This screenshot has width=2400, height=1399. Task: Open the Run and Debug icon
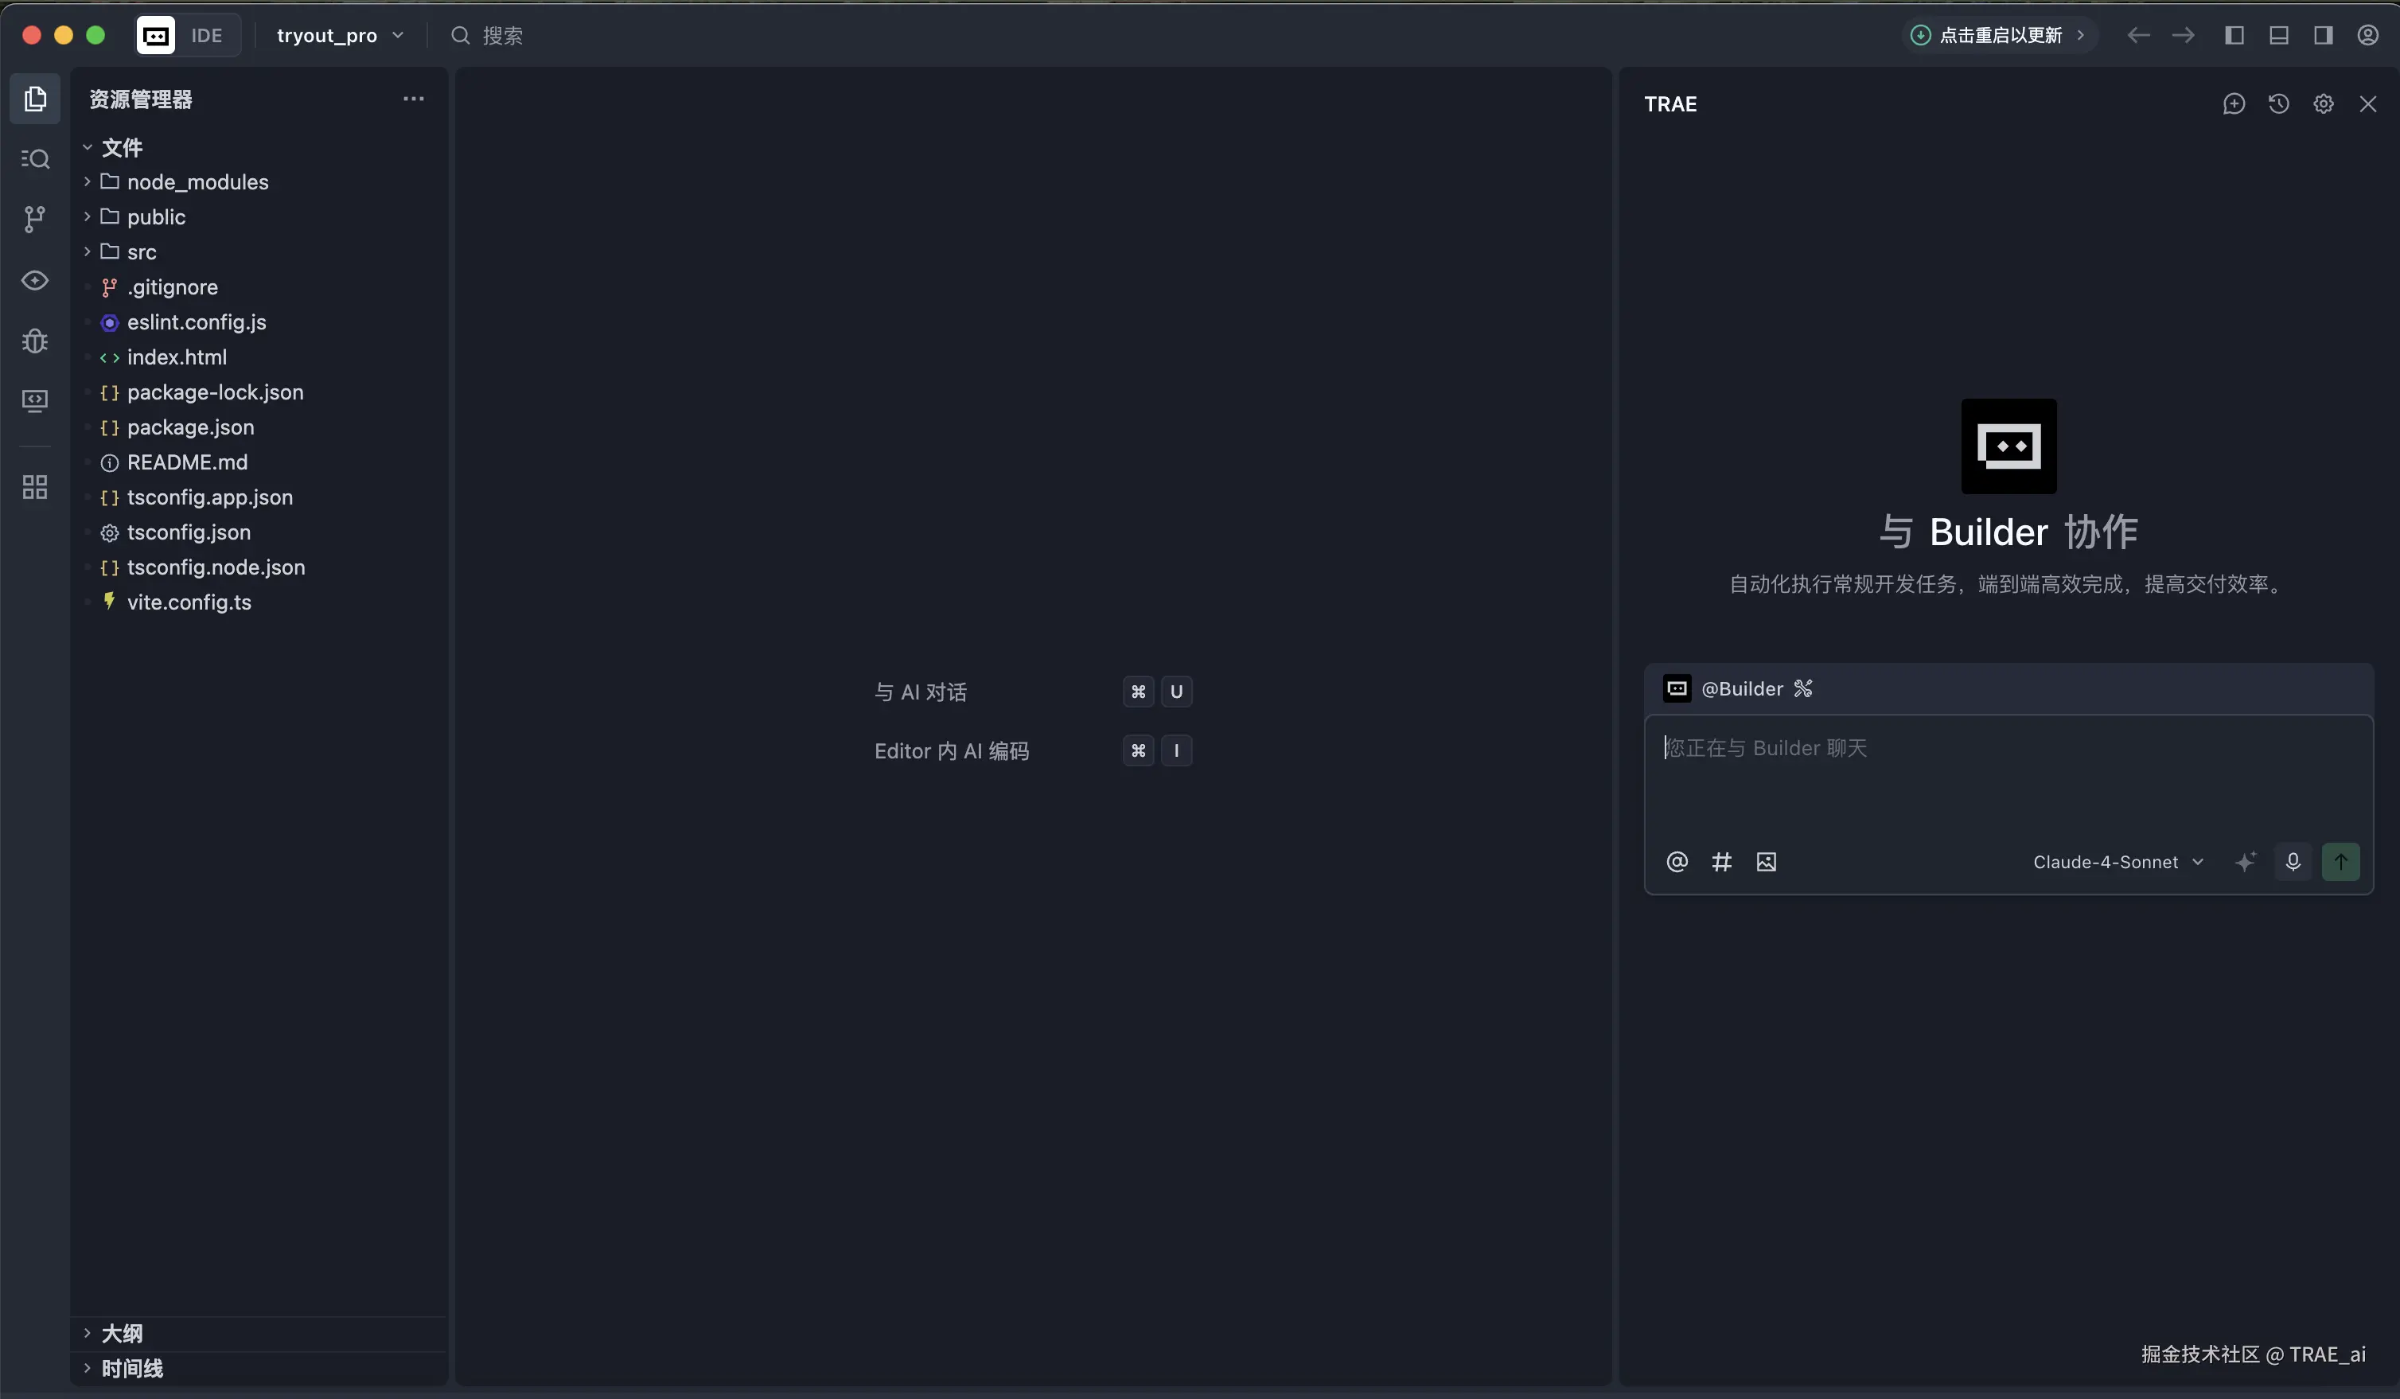pyautogui.click(x=35, y=341)
